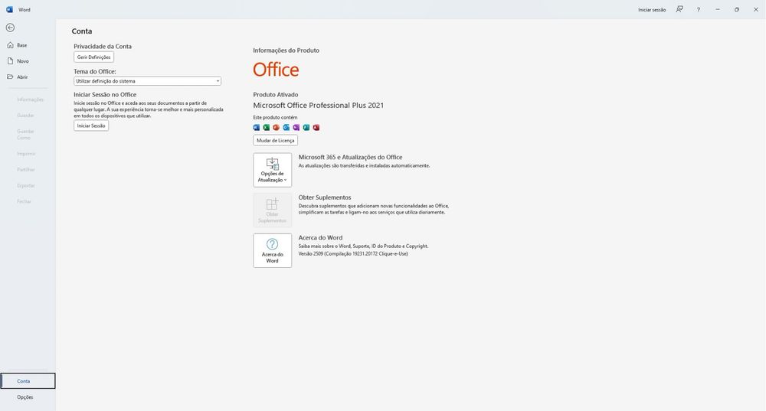The height and width of the screenshot is (411, 766).
Task: Click the large Office logo
Action: pos(276,70)
